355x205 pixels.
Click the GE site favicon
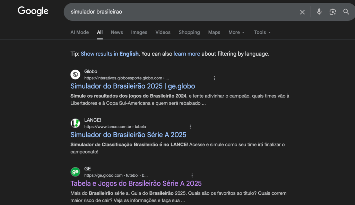point(75,171)
